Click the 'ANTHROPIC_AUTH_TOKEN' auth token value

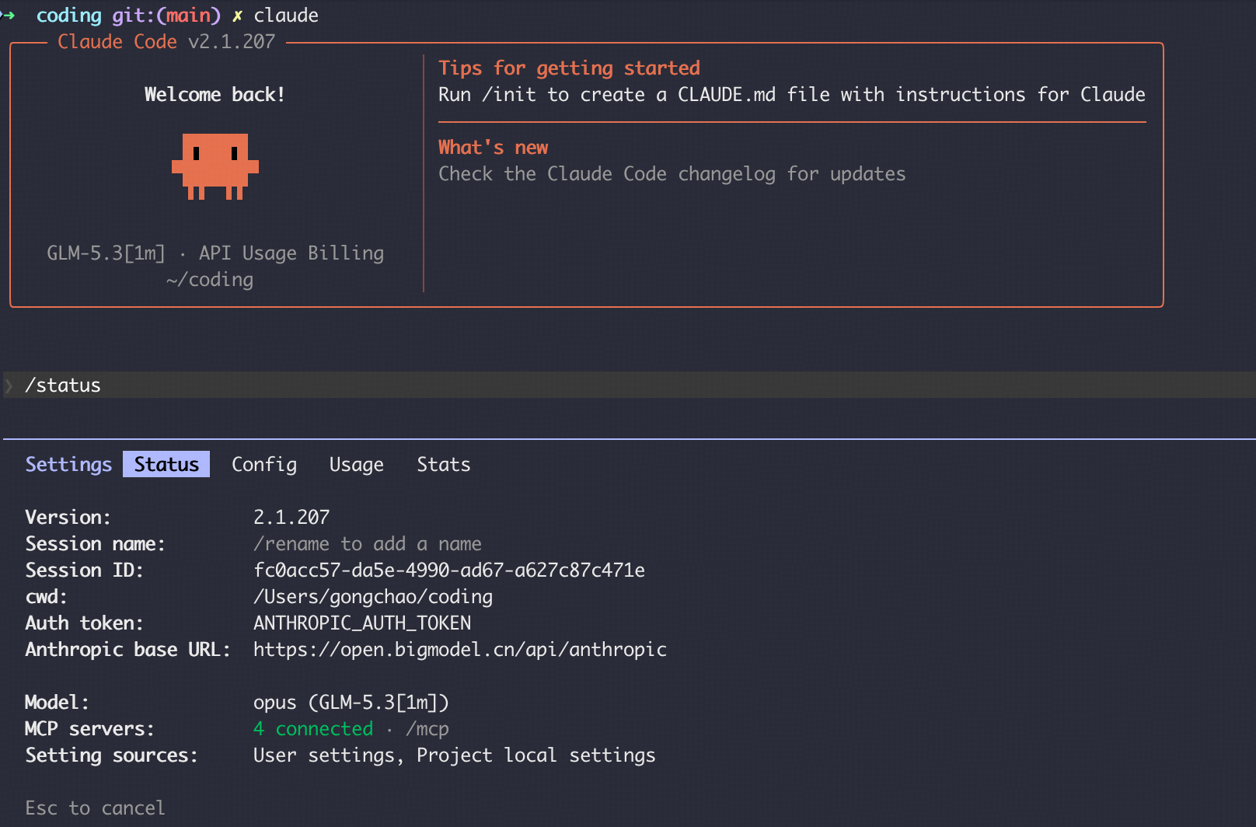[362, 623]
